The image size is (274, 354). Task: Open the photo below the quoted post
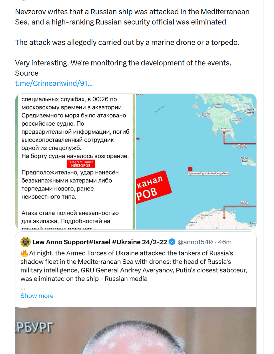click(136, 331)
